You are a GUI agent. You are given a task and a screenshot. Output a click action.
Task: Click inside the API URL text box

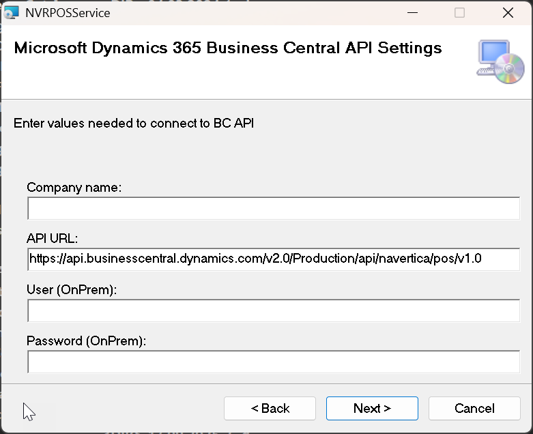tap(273, 259)
